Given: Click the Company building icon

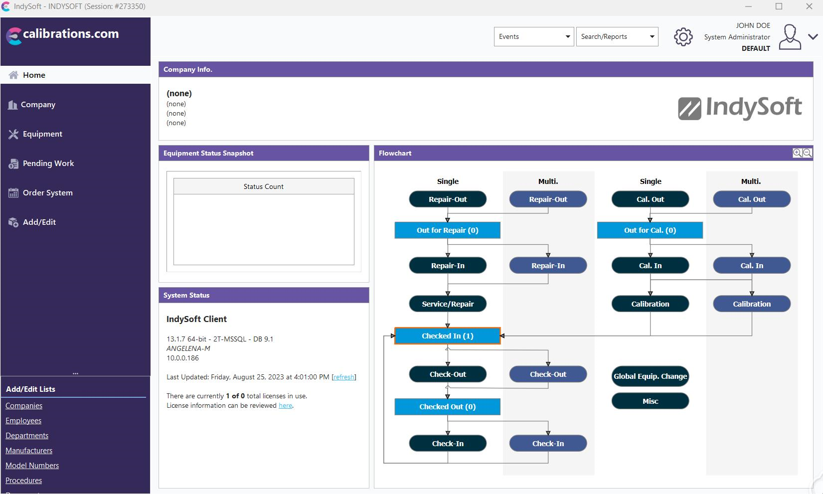Looking at the screenshot, I should tap(12, 105).
